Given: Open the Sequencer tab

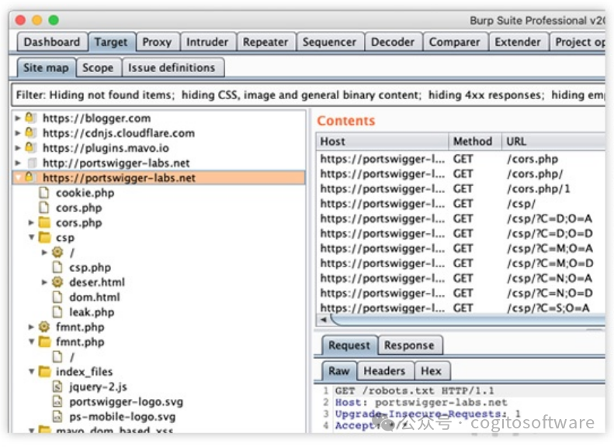Looking at the screenshot, I should click(330, 42).
